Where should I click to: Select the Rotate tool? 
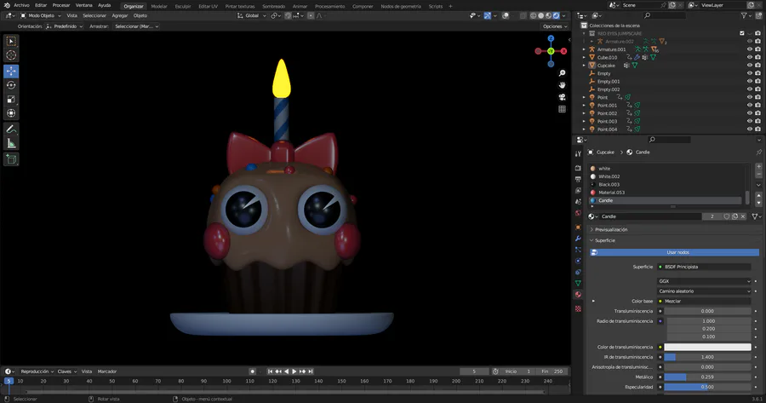coord(11,85)
